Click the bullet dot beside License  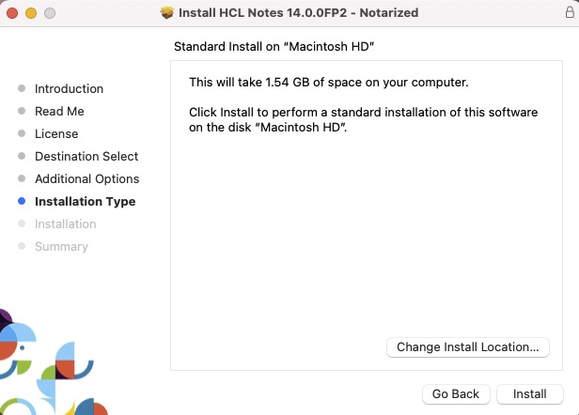(22, 133)
